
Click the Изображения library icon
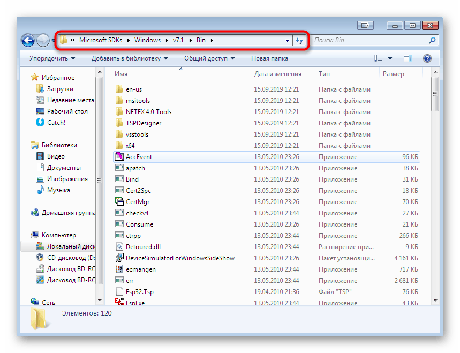coord(40,179)
